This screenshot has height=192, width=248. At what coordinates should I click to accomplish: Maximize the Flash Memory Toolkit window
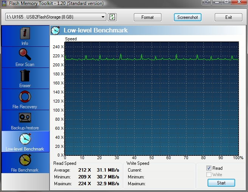[x=226, y=2]
